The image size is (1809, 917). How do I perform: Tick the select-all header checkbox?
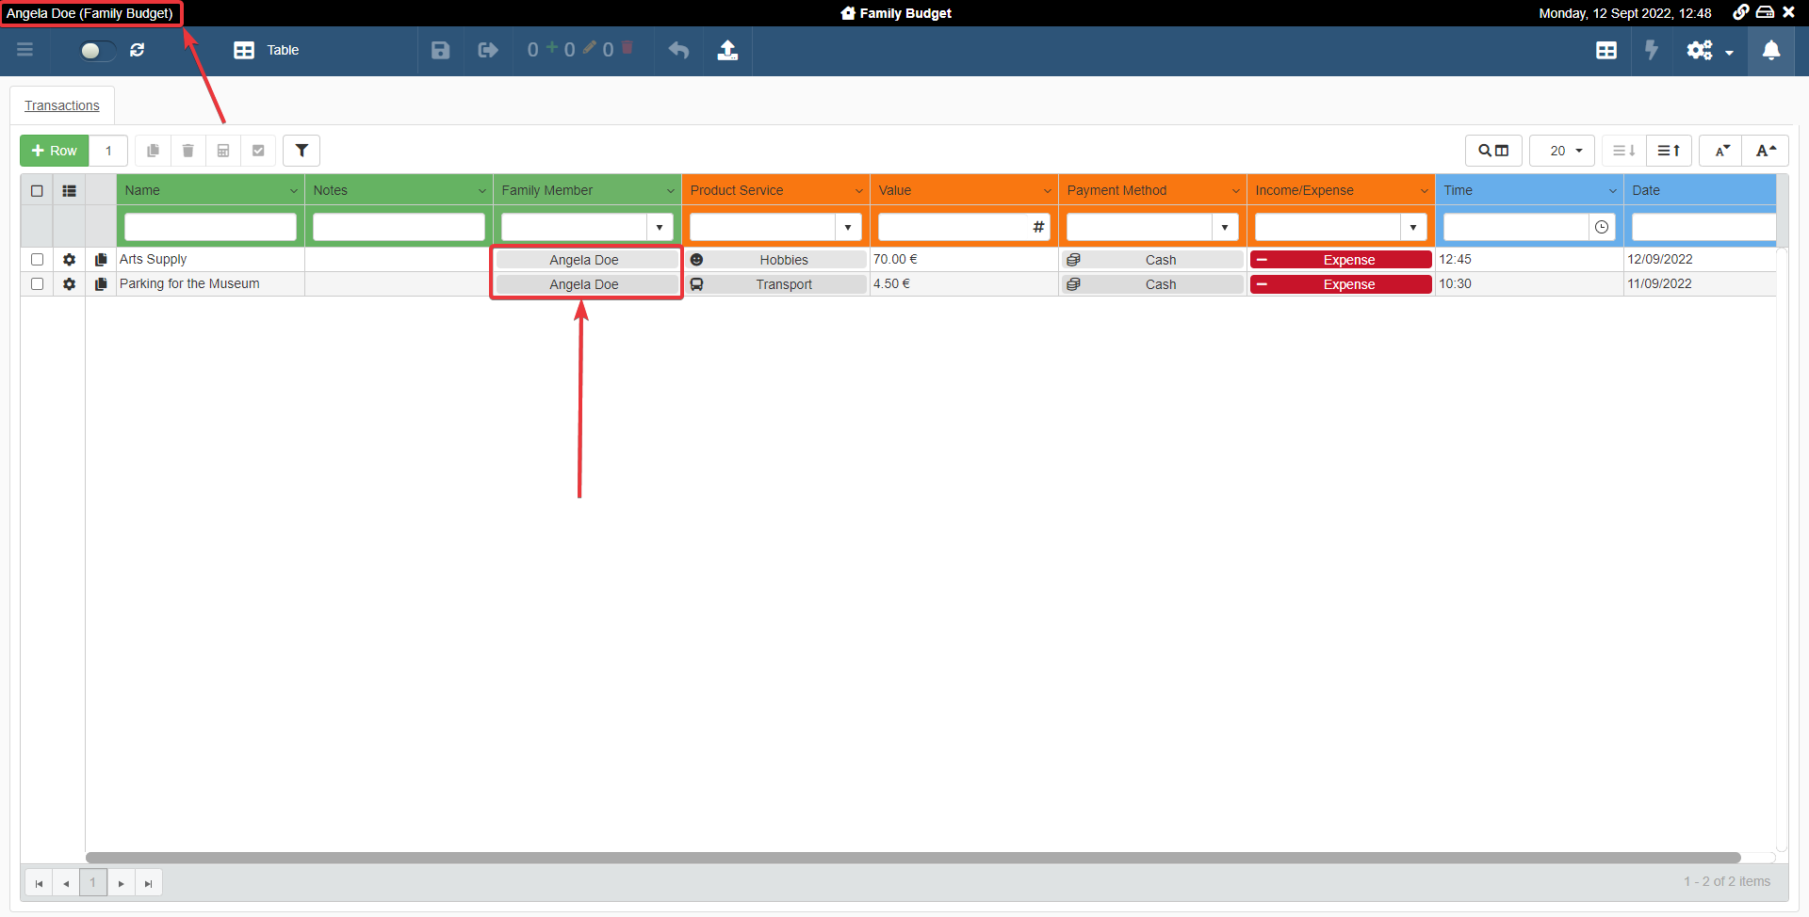pyautogui.click(x=38, y=191)
